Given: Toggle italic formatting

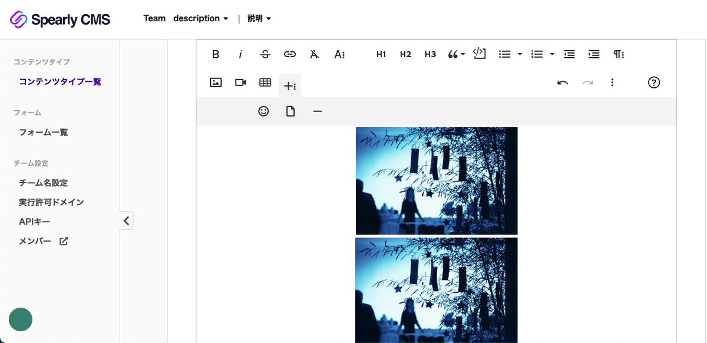Looking at the screenshot, I should point(240,54).
